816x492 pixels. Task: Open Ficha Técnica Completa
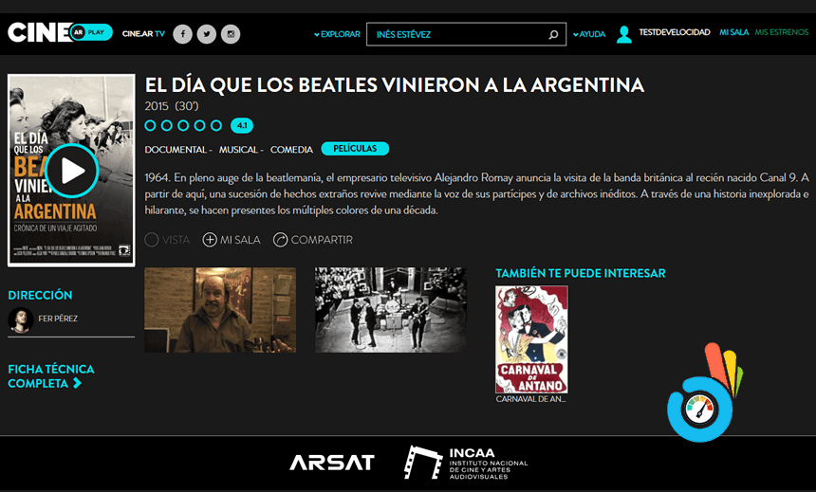(x=51, y=376)
